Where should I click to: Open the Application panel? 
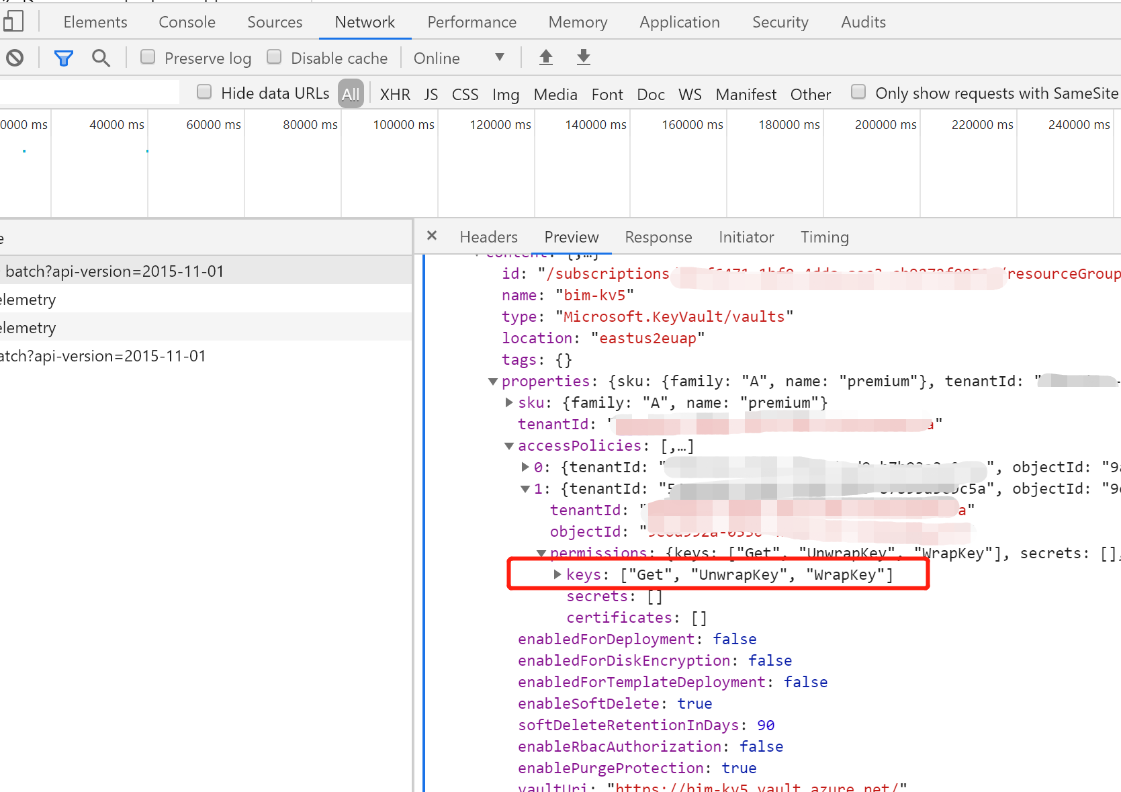click(679, 21)
